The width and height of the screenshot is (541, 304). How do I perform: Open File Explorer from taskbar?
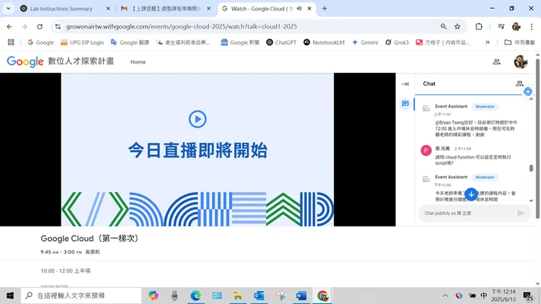click(238, 296)
